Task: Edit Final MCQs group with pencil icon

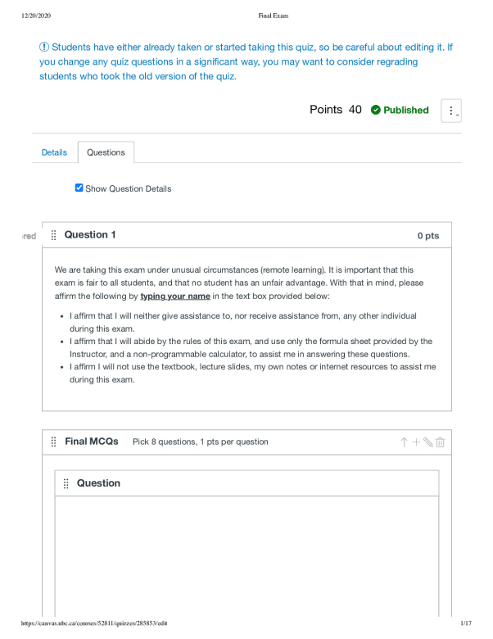Action: coord(427,442)
